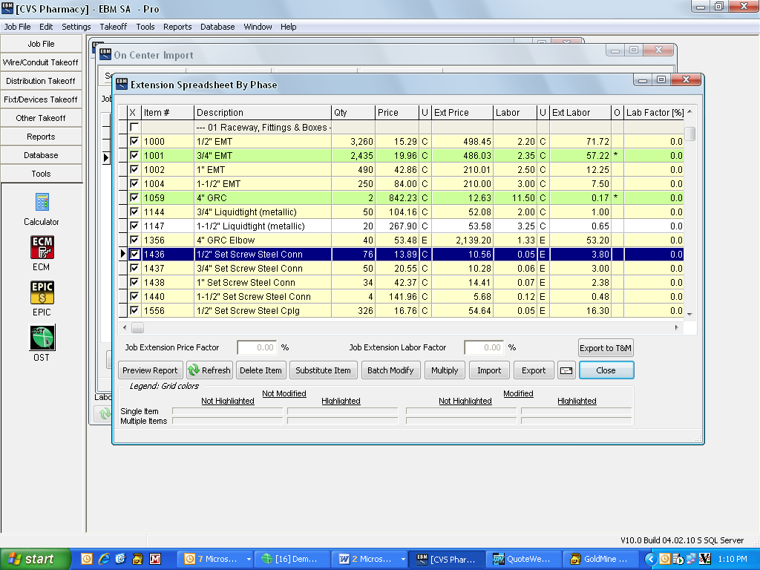Expand the Reports section in the sidebar
Screen dimensions: 760x570
click(41, 137)
